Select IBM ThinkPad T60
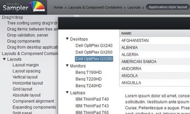Image resolution: width=190 pixels, height=114 pixels. pos(92,112)
